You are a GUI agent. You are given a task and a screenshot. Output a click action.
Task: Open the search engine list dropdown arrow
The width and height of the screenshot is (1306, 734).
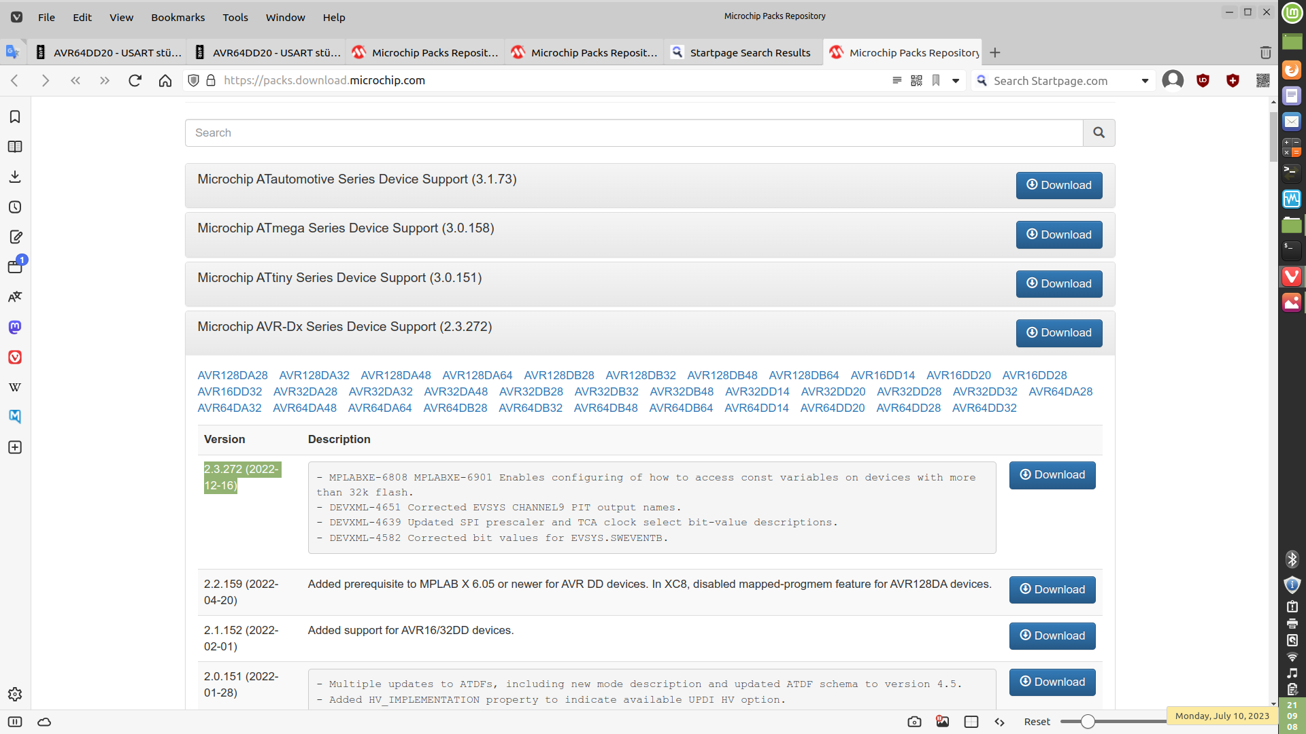1145,81
